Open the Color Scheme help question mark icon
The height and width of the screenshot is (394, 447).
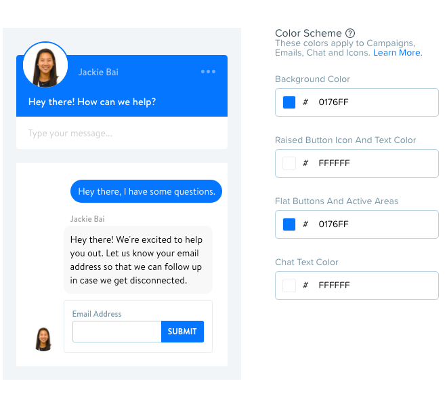350,33
